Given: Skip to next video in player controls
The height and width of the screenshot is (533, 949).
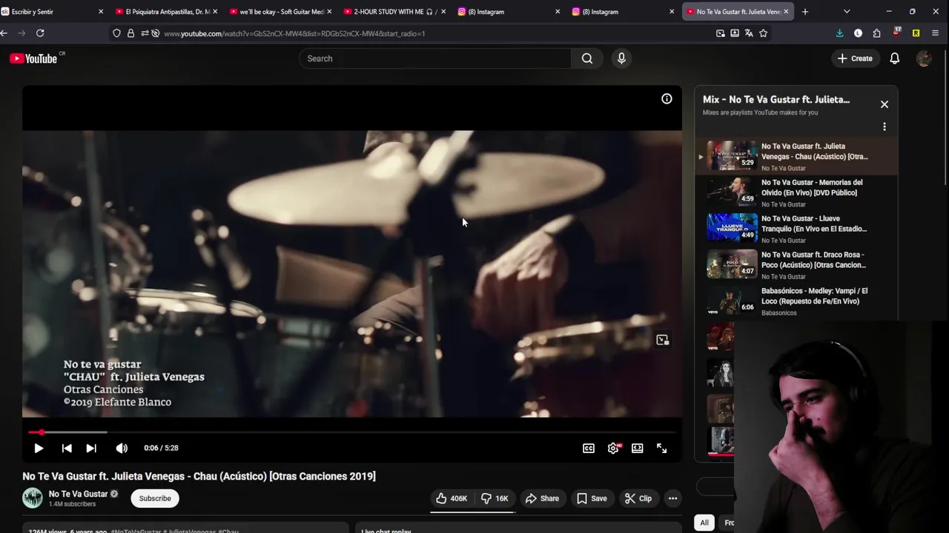Looking at the screenshot, I should coord(91,448).
